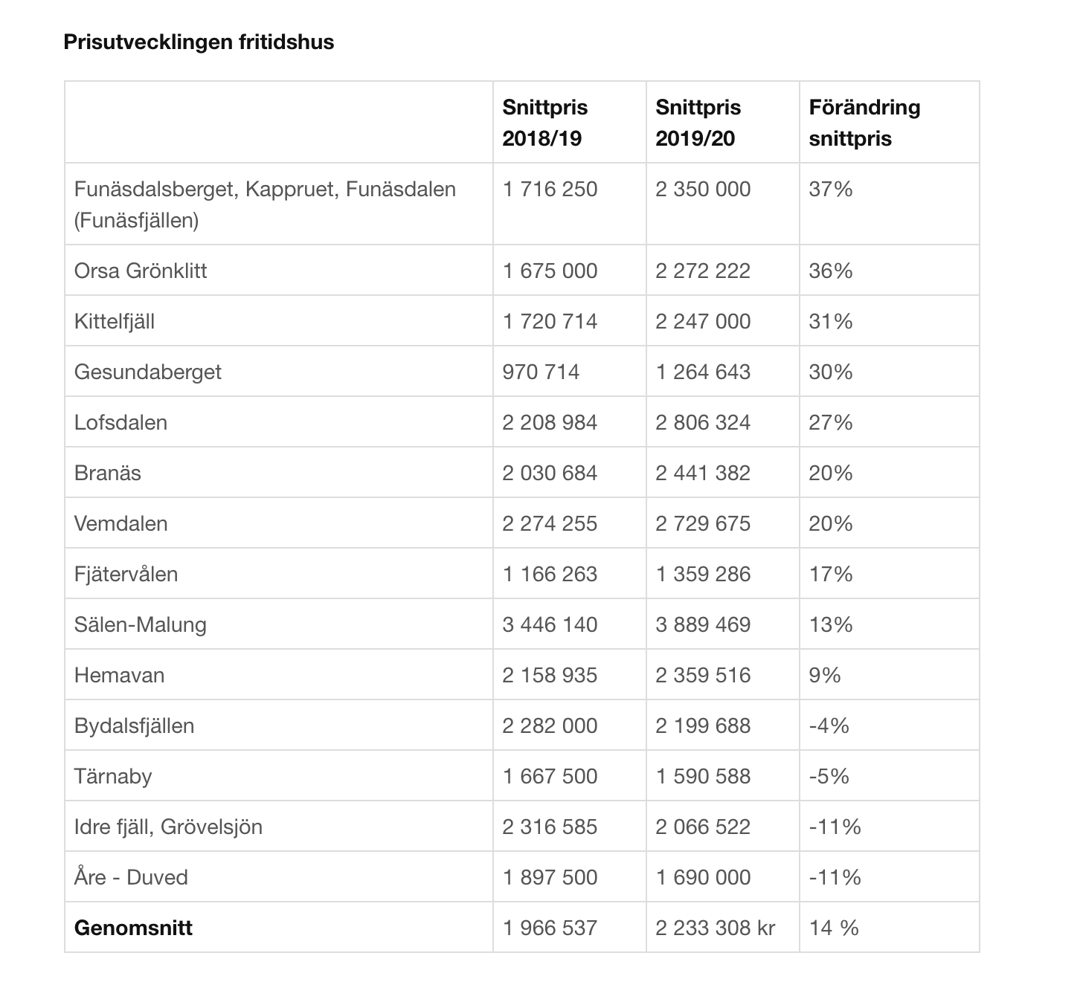Click the Orsa Grönklitt row label
Screen dimensions: 1083x1002
click(x=141, y=271)
